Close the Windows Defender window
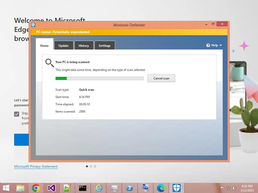 click(222, 24)
